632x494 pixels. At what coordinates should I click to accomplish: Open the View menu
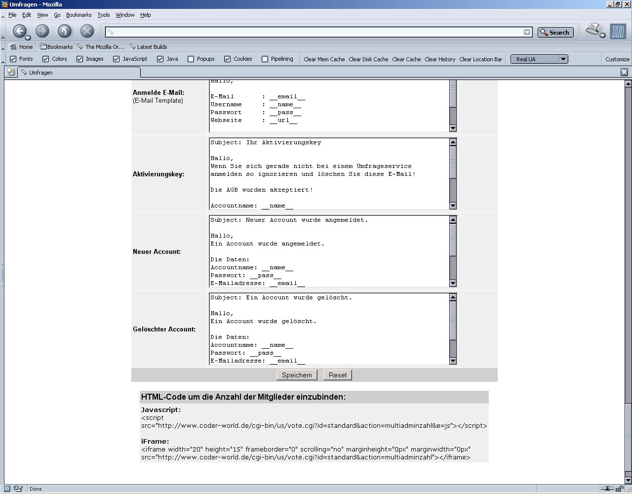[42, 15]
